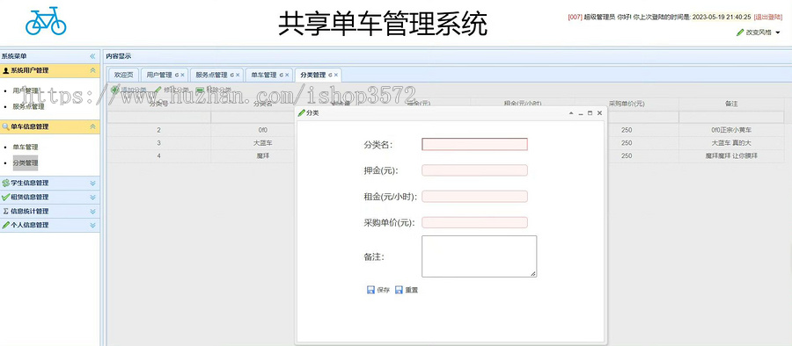
Task: Switch to the 用户管理 tab
Action: 165,76
